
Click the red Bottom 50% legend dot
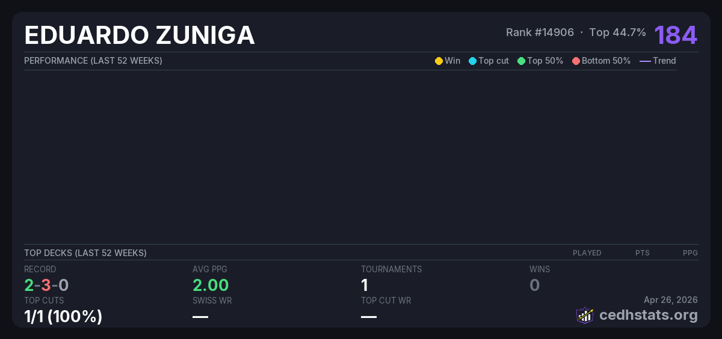[576, 61]
